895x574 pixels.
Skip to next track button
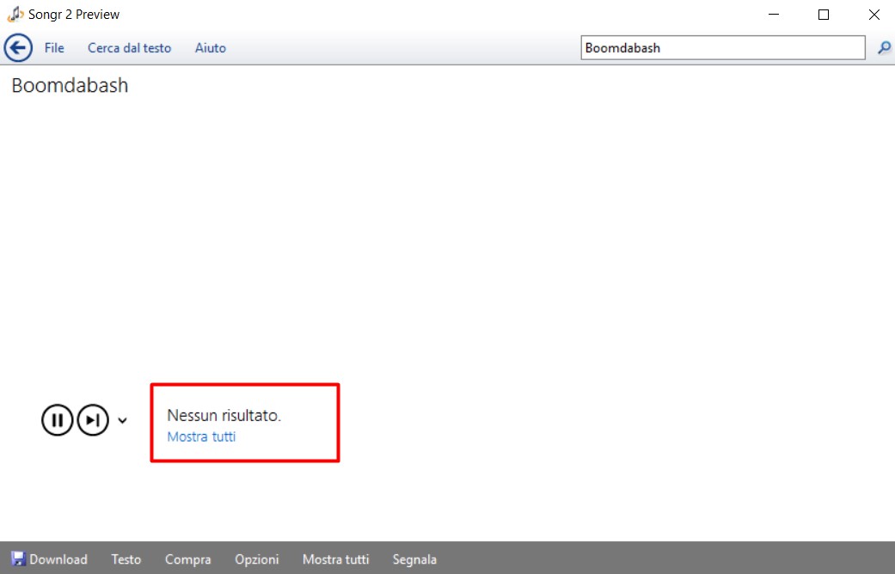click(93, 420)
